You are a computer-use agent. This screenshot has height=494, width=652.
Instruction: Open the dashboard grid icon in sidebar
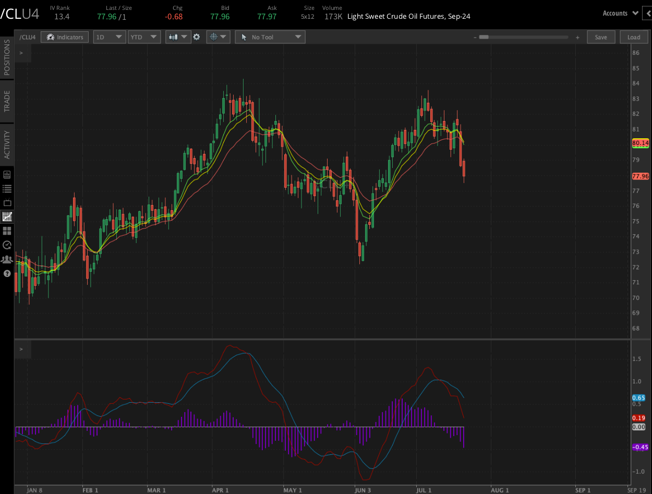pyautogui.click(x=7, y=231)
